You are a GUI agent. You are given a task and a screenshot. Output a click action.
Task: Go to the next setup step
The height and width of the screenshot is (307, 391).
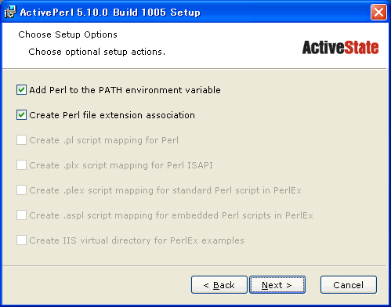(x=277, y=285)
